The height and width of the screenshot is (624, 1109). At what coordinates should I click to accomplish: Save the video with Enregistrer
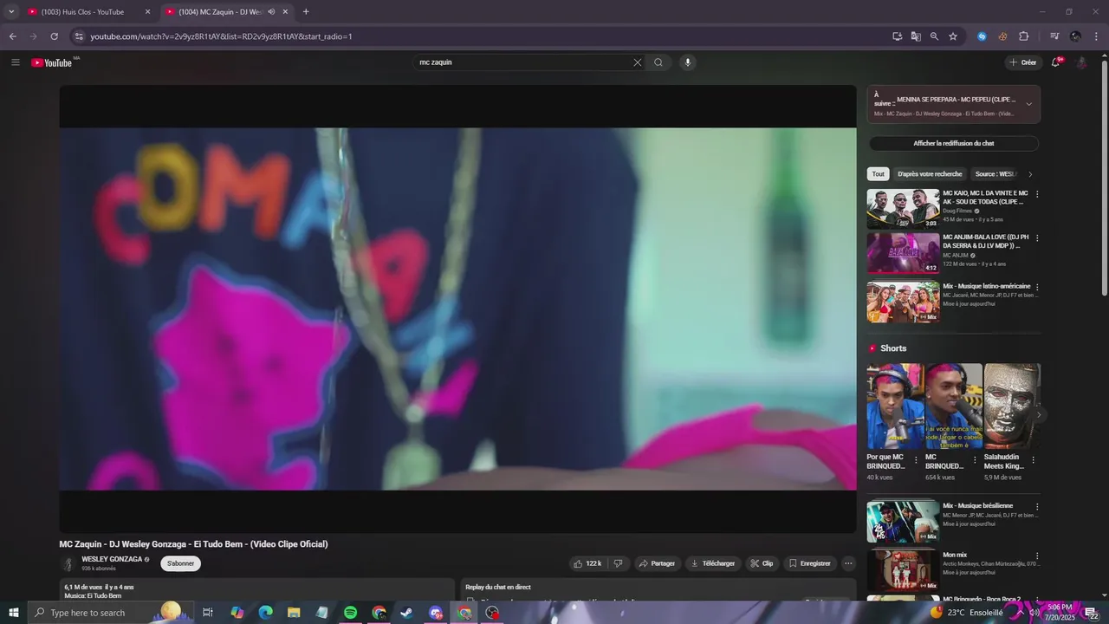coord(810,563)
